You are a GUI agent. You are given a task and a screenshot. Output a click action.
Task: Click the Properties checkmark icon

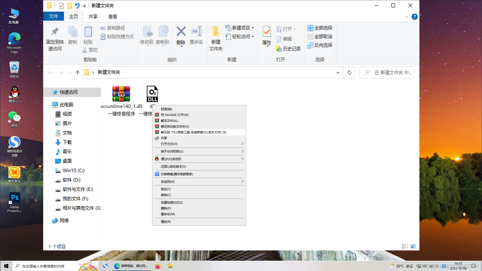267,32
